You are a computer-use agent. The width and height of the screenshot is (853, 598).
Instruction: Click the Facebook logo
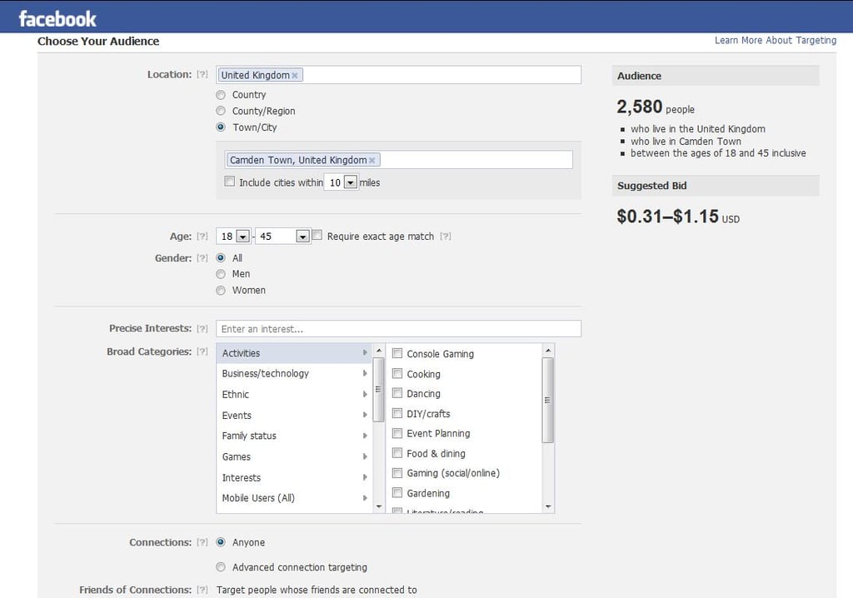[x=57, y=19]
